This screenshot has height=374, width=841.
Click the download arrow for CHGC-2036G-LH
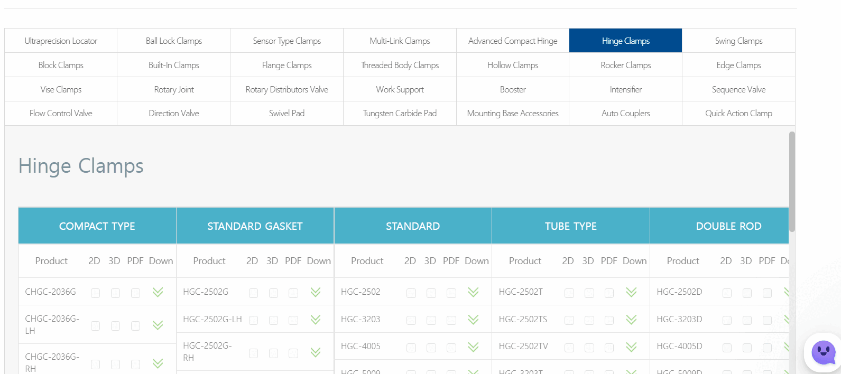coord(158,325)
